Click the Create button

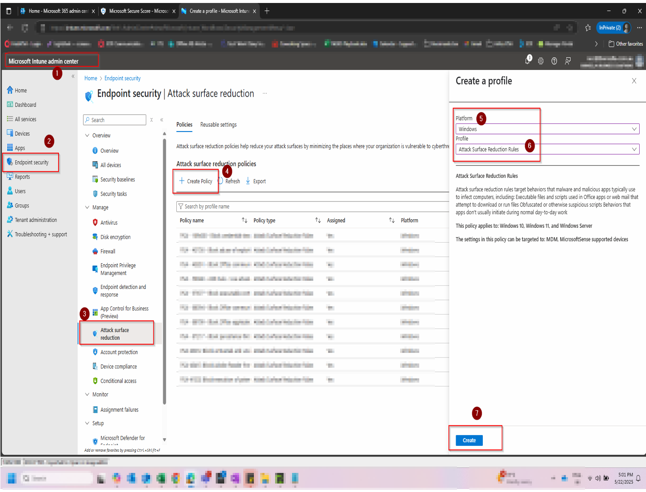click(469, 441)
